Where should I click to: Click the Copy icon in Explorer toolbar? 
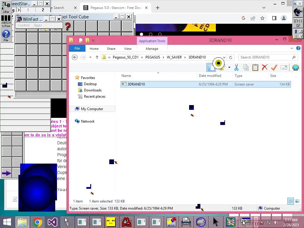(246, 67)
